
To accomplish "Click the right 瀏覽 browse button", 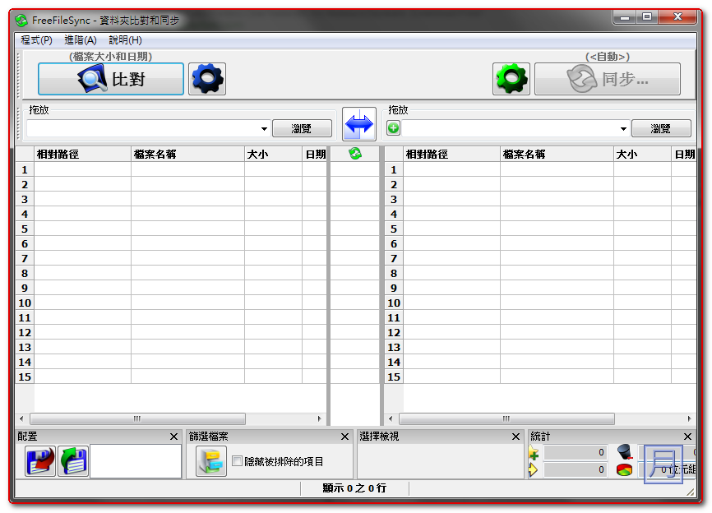I will [661, 129].
